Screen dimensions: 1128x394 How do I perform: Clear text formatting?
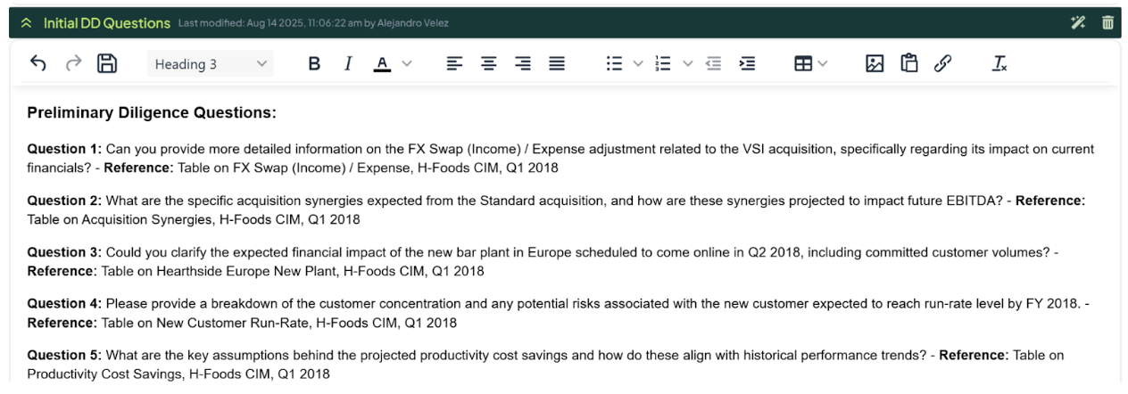coord(999,64)
